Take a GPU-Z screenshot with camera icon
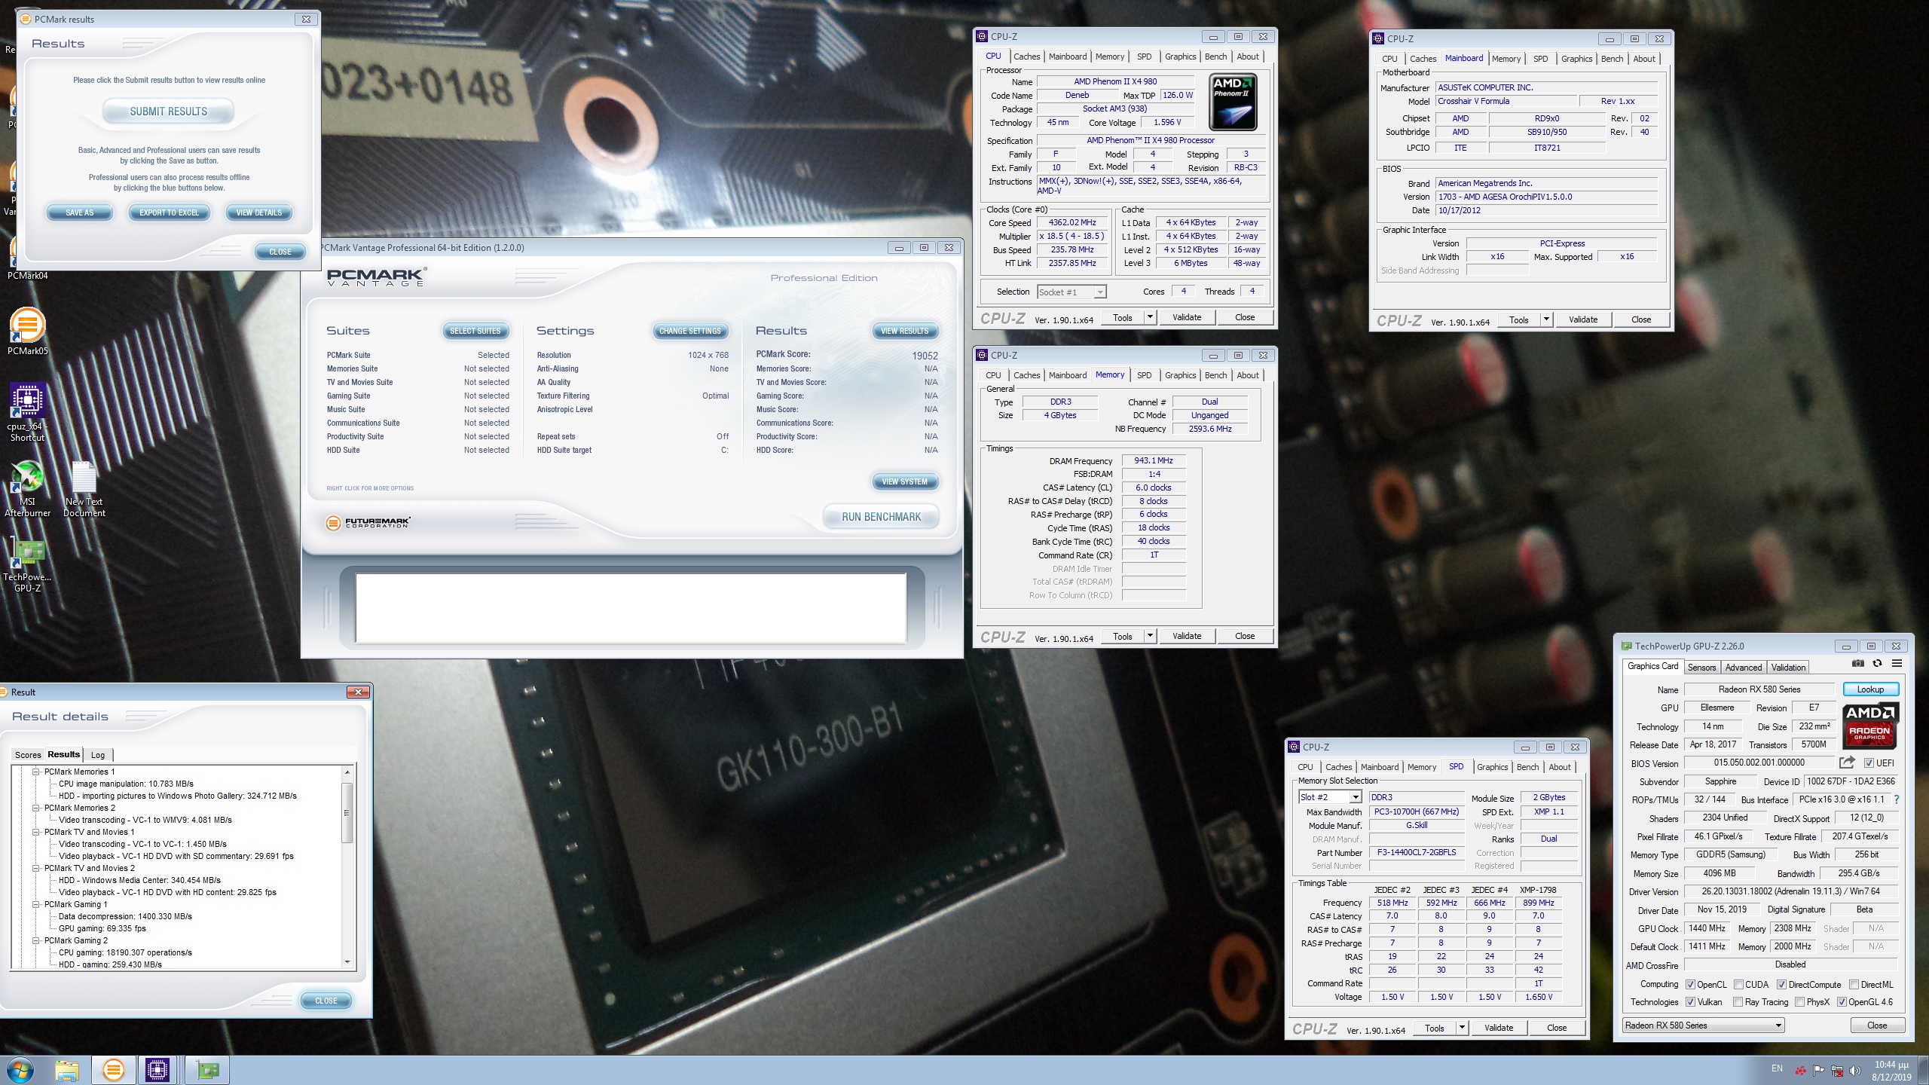This screenshot has width=1929, height=1085. pos(1858,663)
